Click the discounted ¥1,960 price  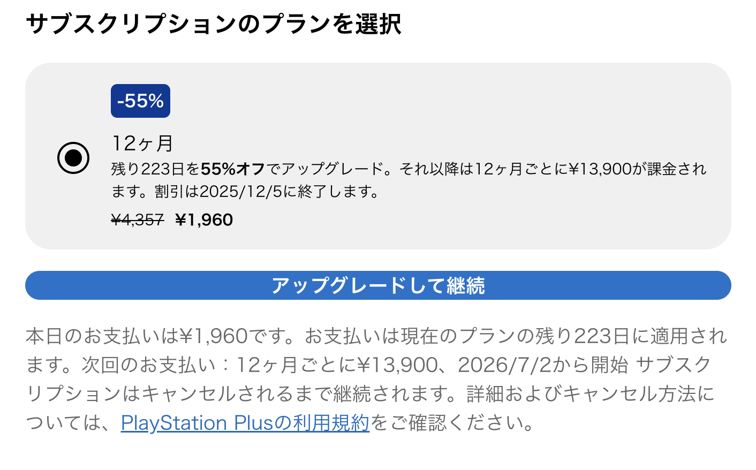click(204, 220)
